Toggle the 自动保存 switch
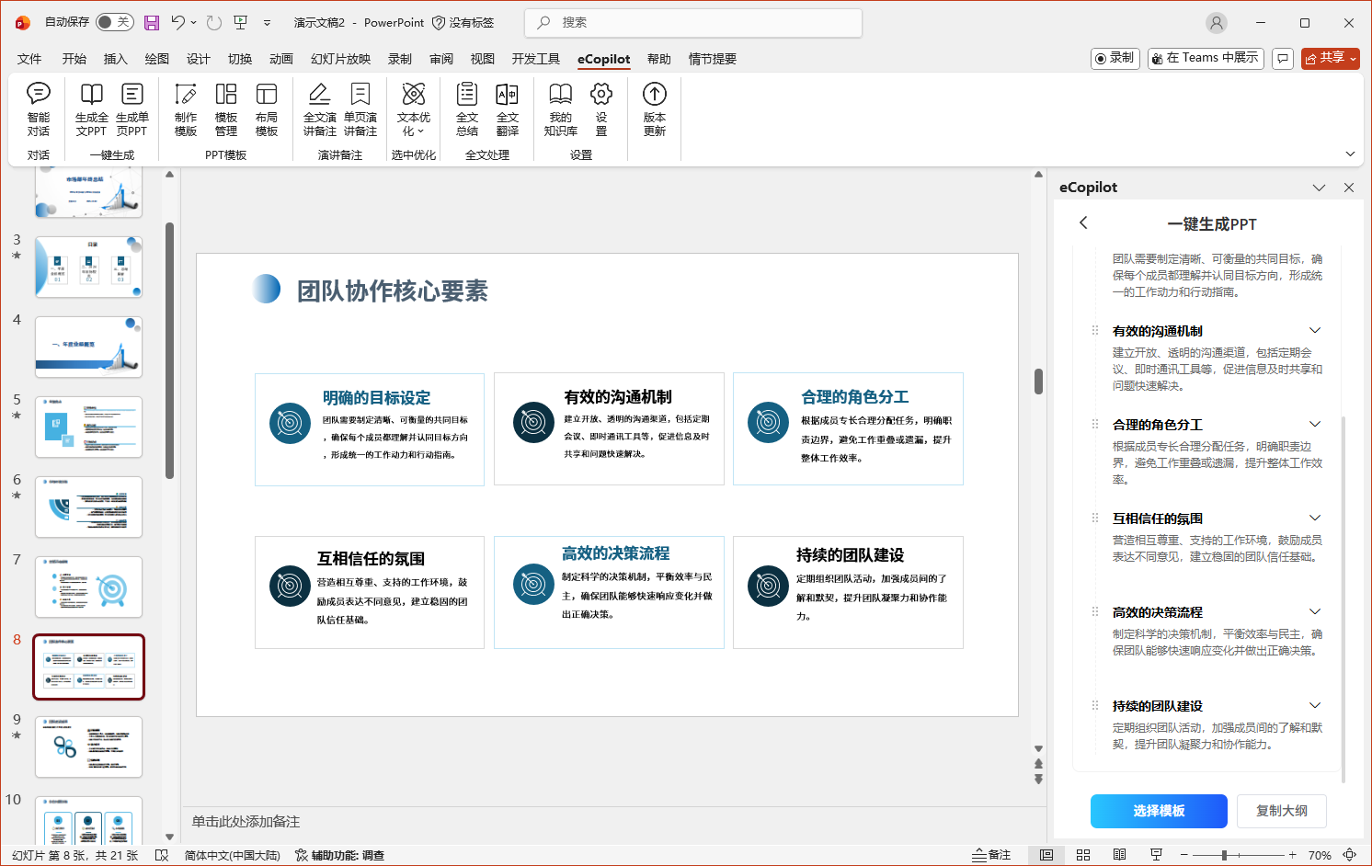 114,22
